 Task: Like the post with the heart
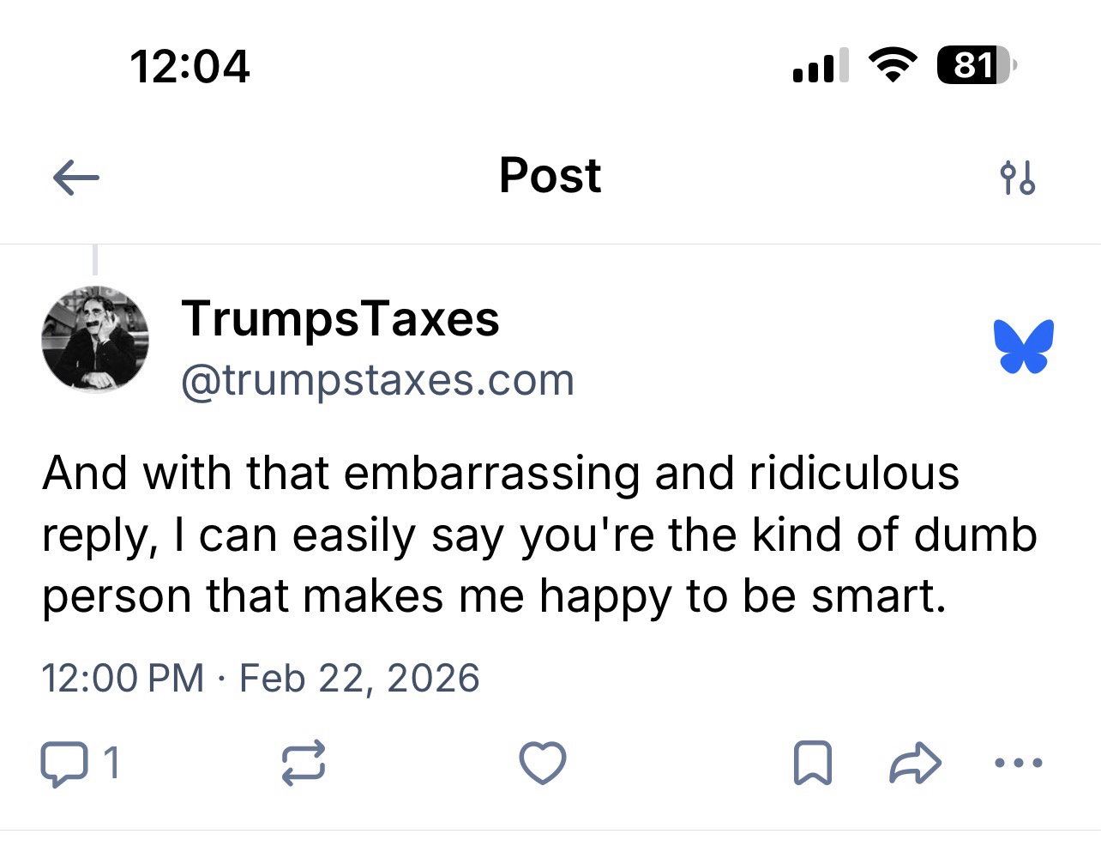click(543, 763)
